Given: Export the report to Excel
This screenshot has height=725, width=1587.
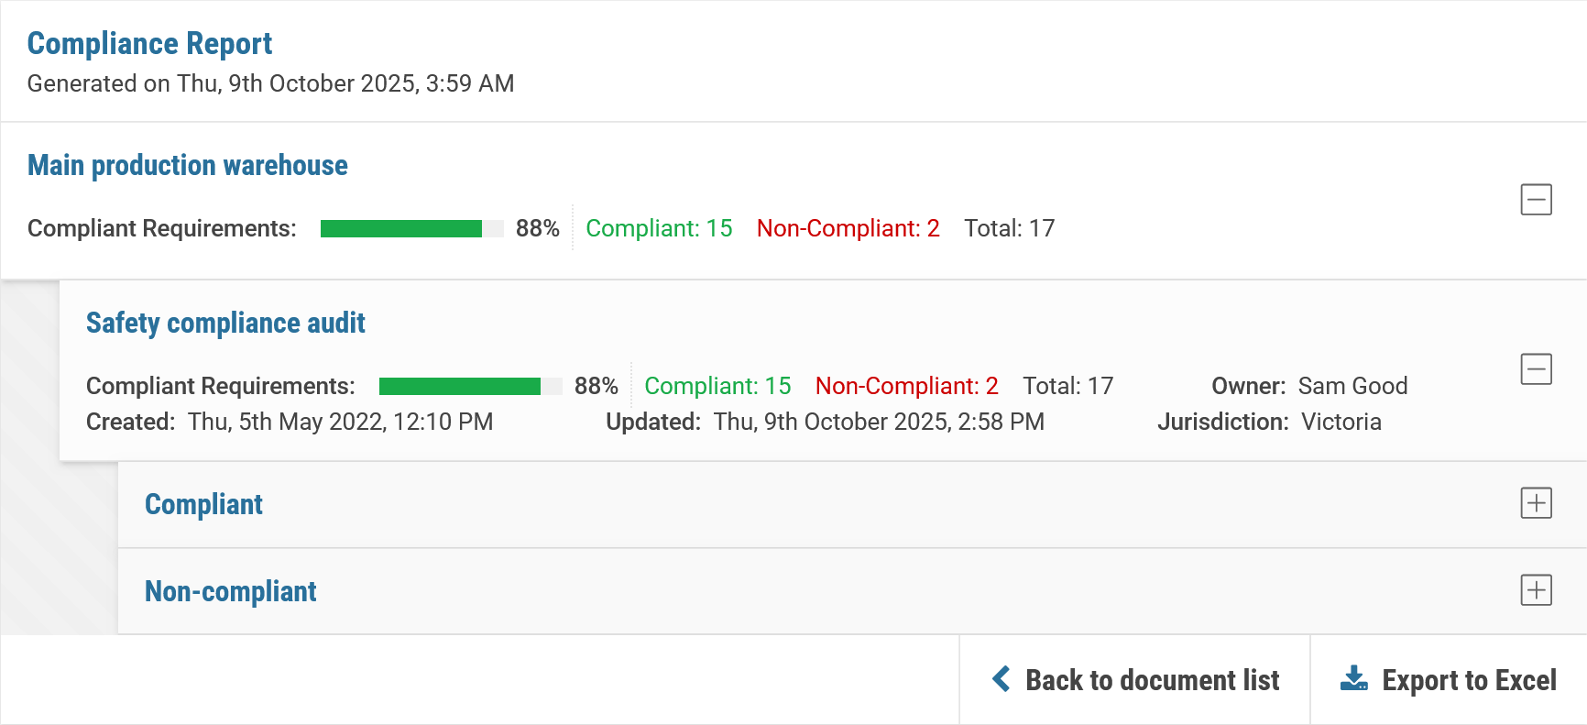Looking at the screenshot, I should click(x=1448, y=679).
